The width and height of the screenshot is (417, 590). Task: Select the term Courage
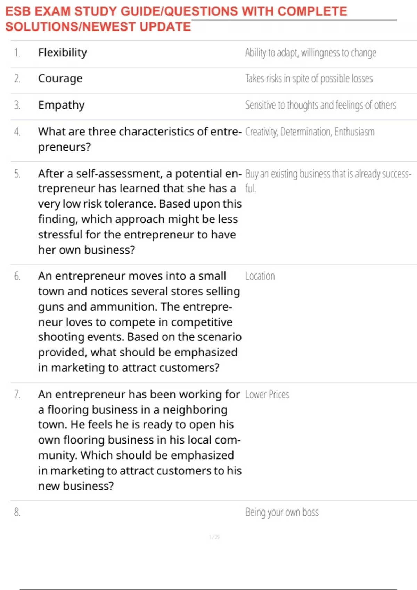60,78
